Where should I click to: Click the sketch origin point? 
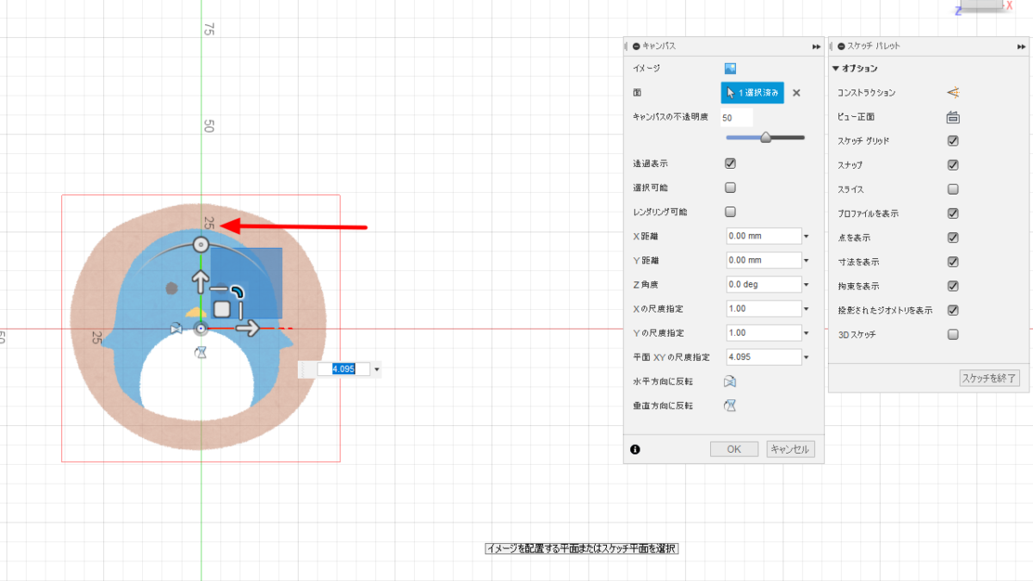point(201,329)
